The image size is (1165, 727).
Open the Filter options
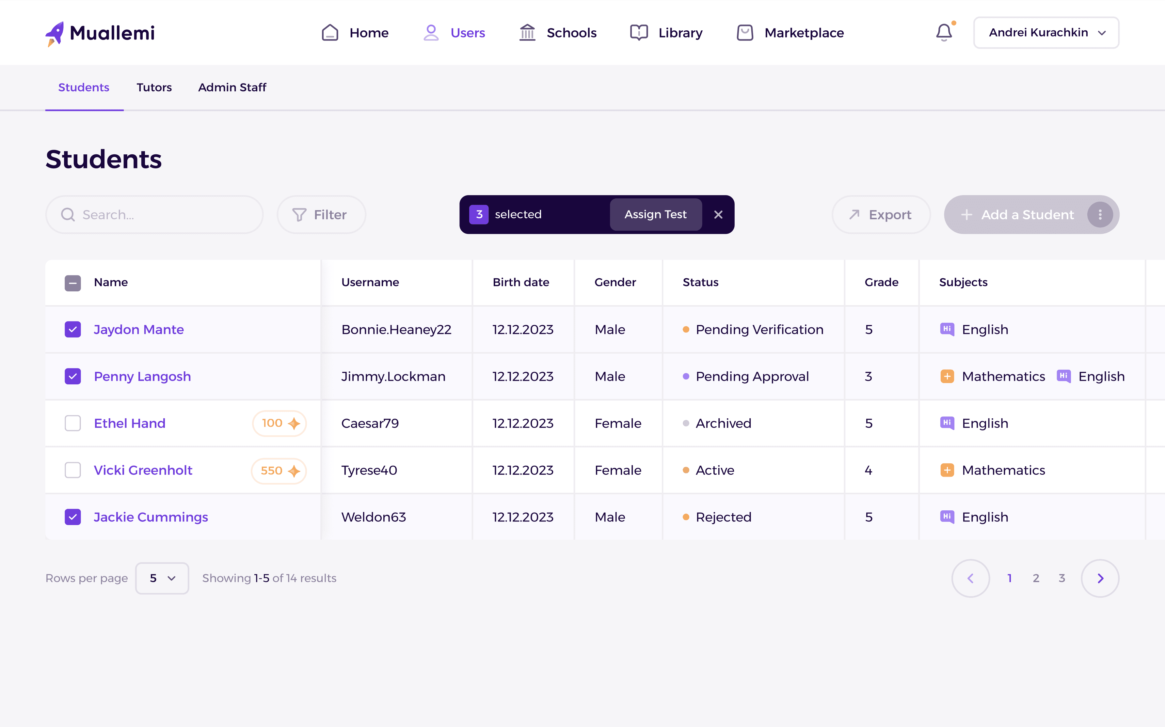coord(321,214)
